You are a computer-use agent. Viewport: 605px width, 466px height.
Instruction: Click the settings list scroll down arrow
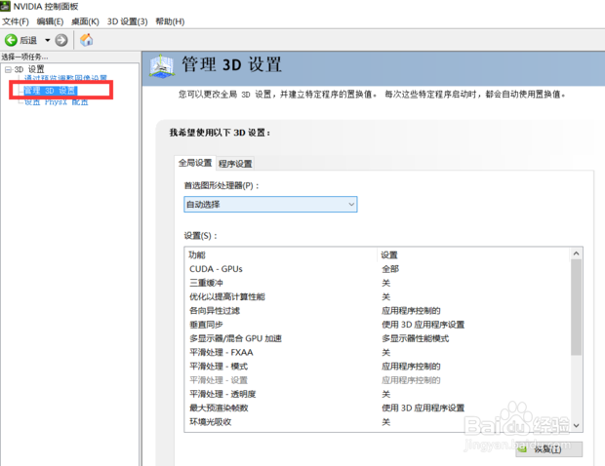point(576,425)
